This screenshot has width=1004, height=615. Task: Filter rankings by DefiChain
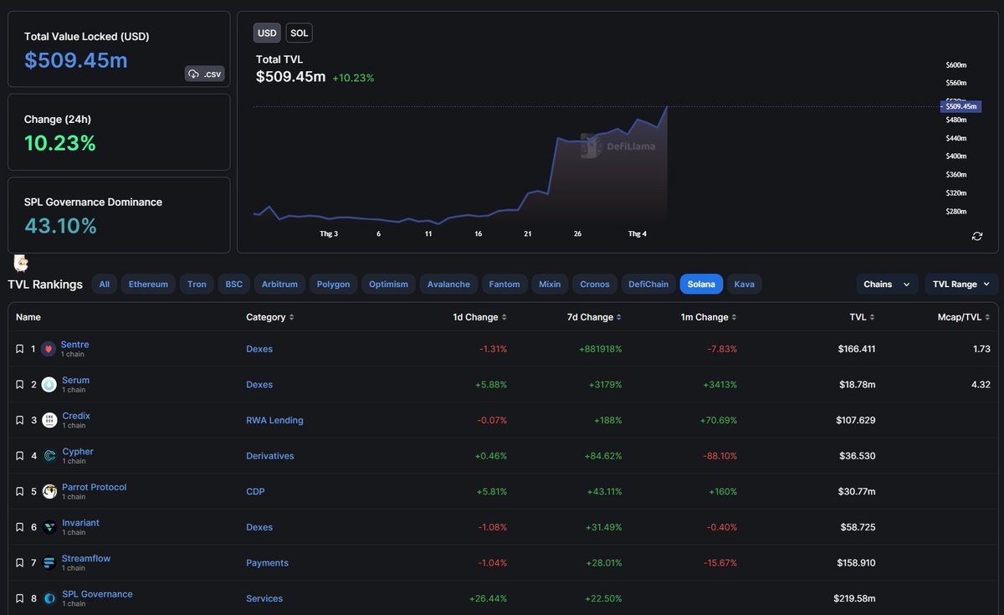648,284
